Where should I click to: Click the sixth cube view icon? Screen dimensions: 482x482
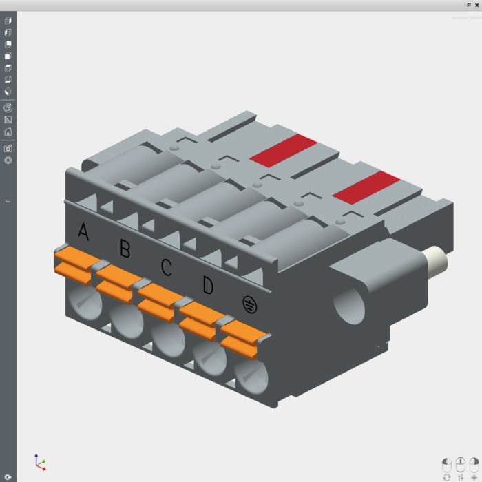pyautogui.click(x=8, y=80)
